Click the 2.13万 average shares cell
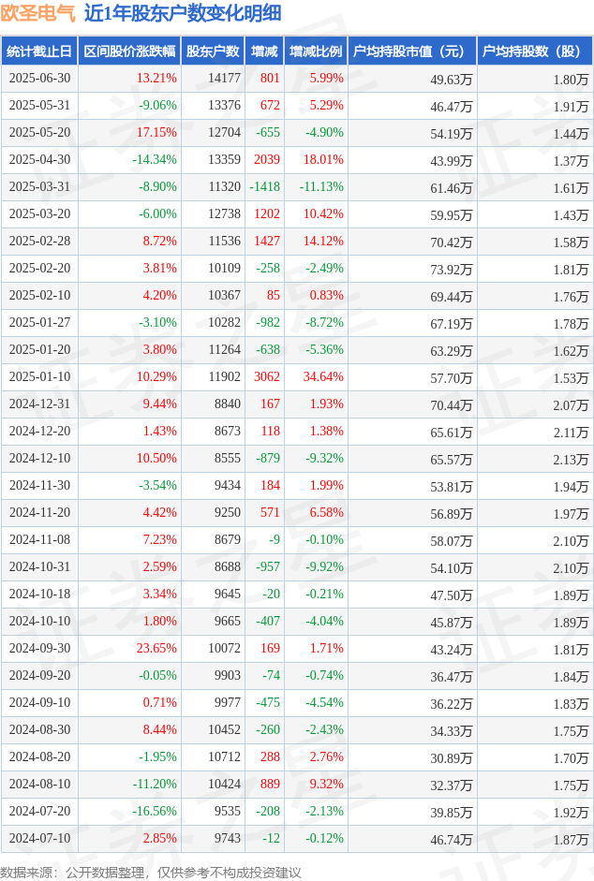594x881 pixels. coord(571,460)
